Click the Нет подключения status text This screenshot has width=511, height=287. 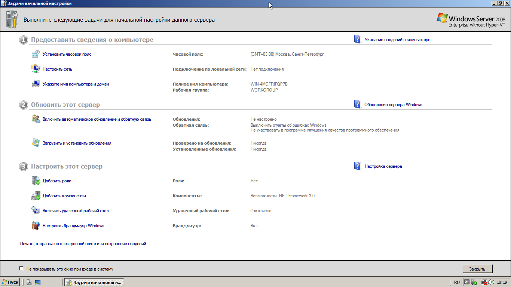pos(267,69)
